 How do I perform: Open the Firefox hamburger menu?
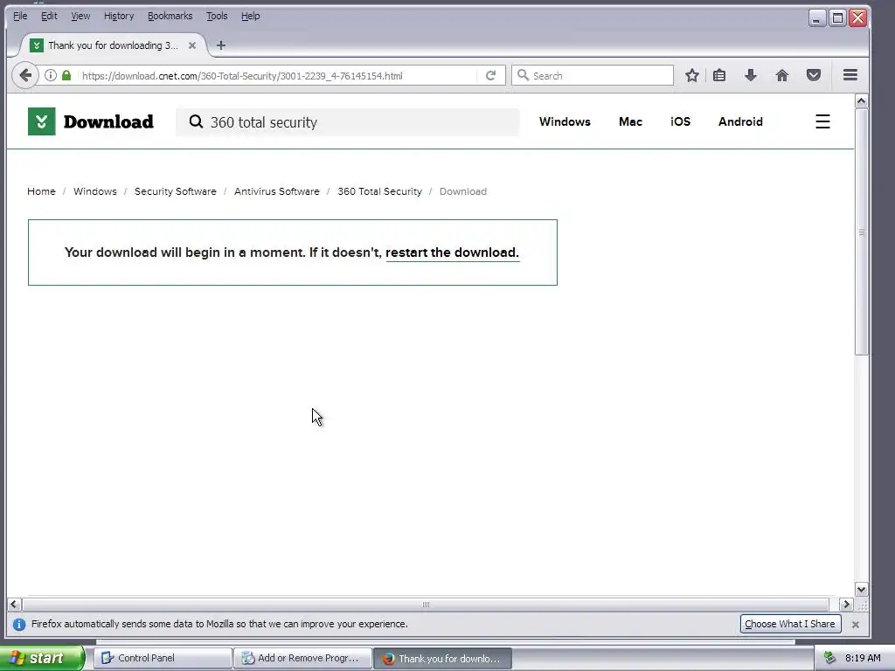point(850,75)
